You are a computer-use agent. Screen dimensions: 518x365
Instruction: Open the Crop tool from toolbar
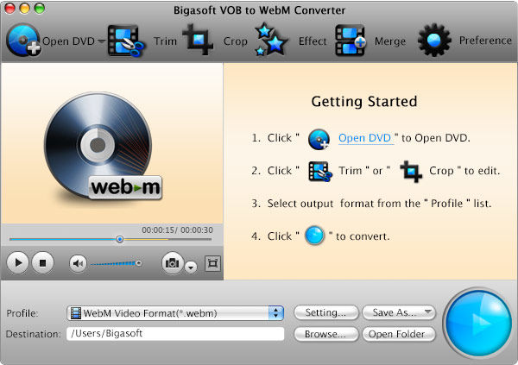pyautogui.click(x=197, y=40)
